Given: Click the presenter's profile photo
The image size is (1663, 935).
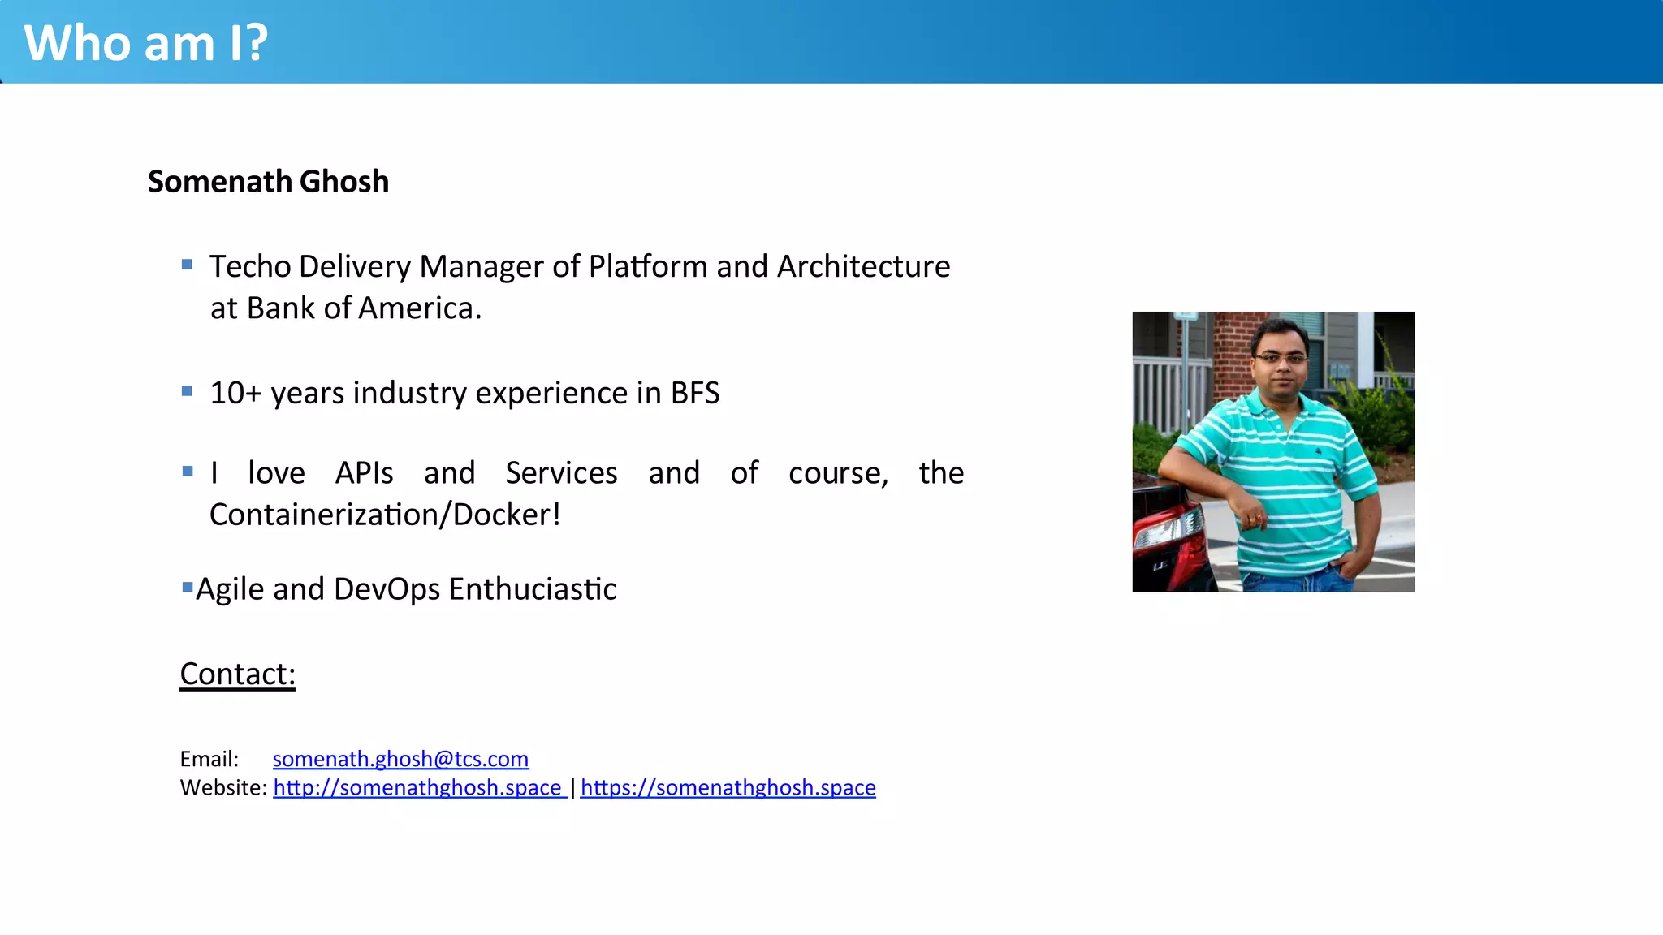Looking at the screenshot, I should tap(1272, 451).
